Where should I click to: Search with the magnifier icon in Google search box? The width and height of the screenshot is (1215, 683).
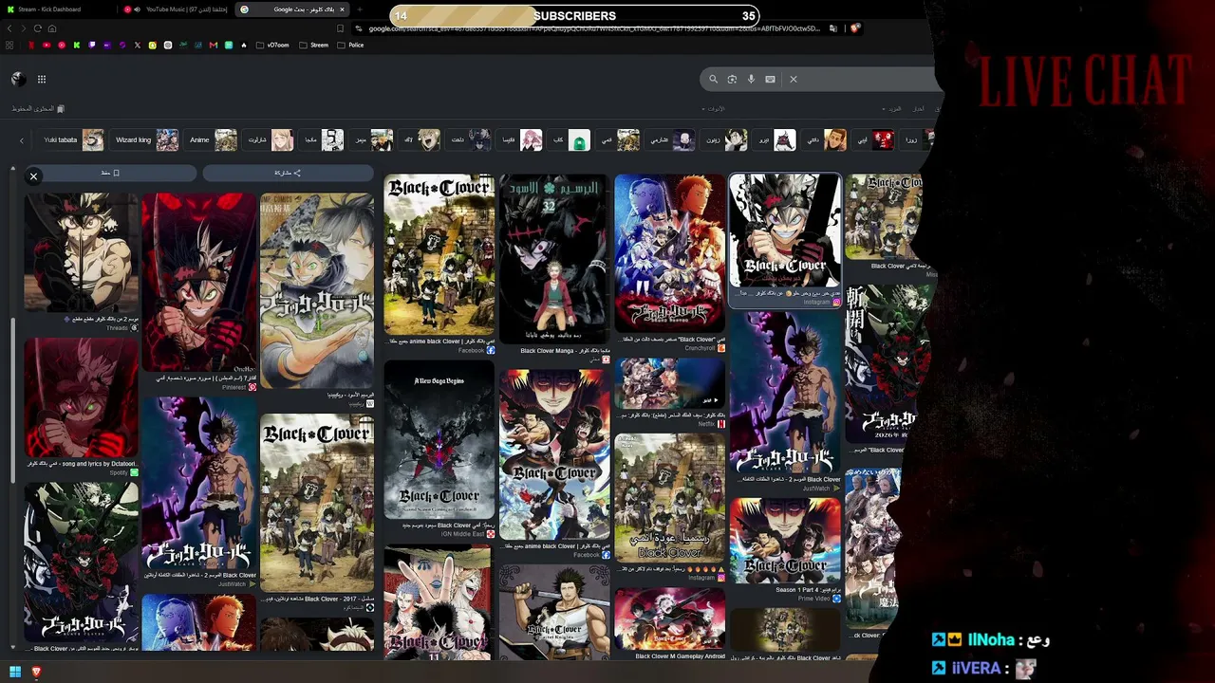point(713,80)
